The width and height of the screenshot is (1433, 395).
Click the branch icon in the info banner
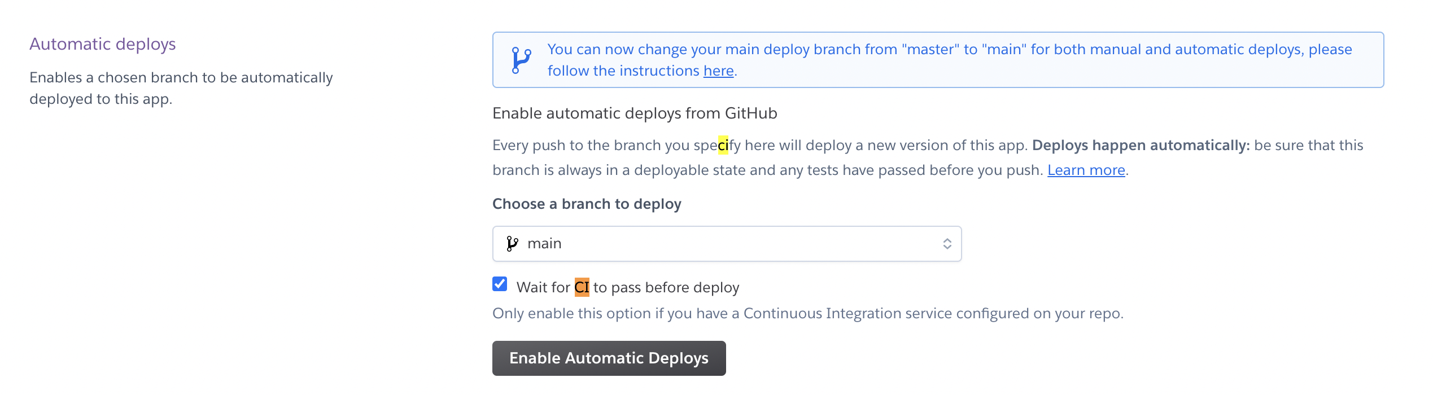(521, 60)
